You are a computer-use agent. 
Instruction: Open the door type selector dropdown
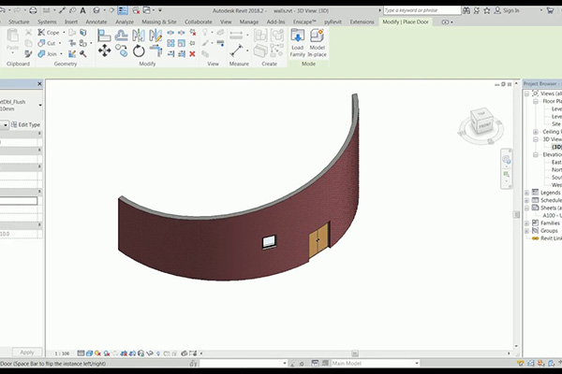coord(40,106)
